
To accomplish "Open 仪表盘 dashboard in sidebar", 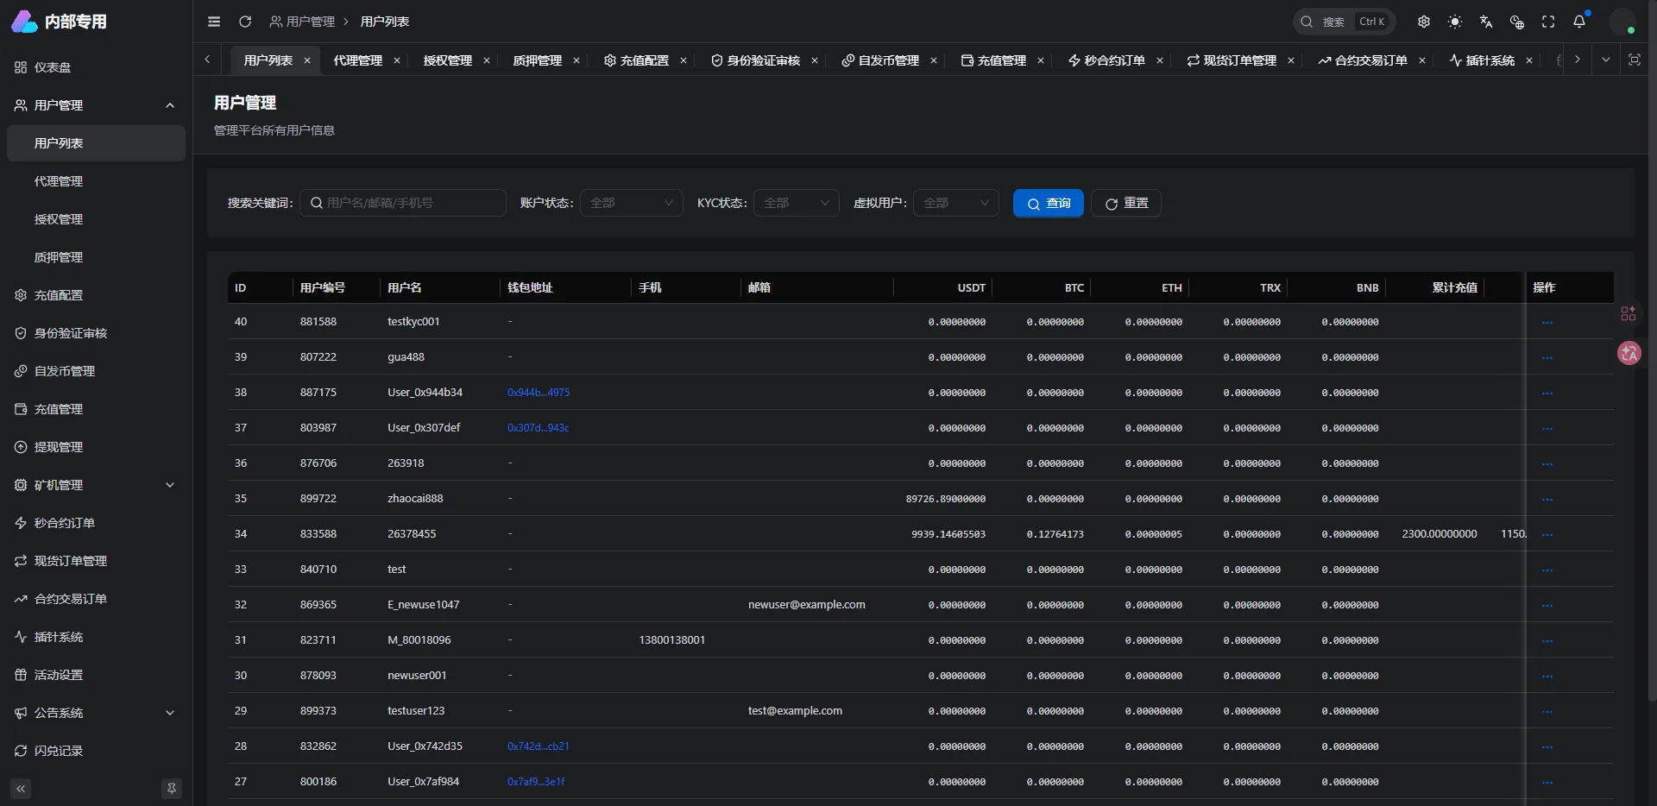I will click(x=96, y=67).
